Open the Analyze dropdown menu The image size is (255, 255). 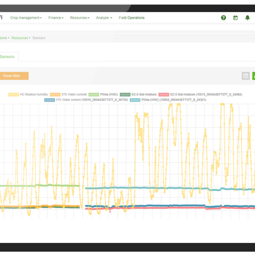[x=104, y=18]
